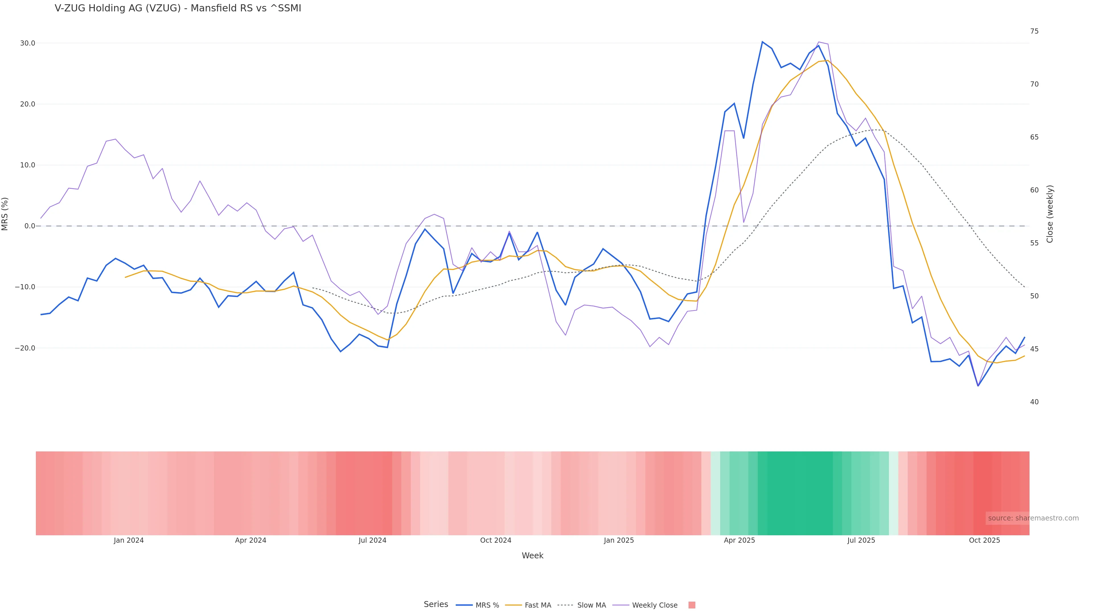Click the Jul 2025 x-axis label
This screenshot has width=1093, height=615.
(x=861, y=540)
